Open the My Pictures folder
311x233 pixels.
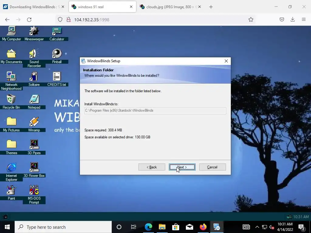click(x=11, y=124)
